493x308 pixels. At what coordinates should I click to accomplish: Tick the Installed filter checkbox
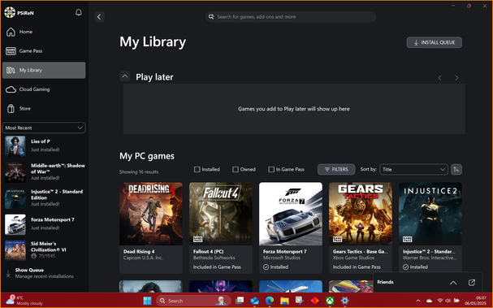pos(197,170)
